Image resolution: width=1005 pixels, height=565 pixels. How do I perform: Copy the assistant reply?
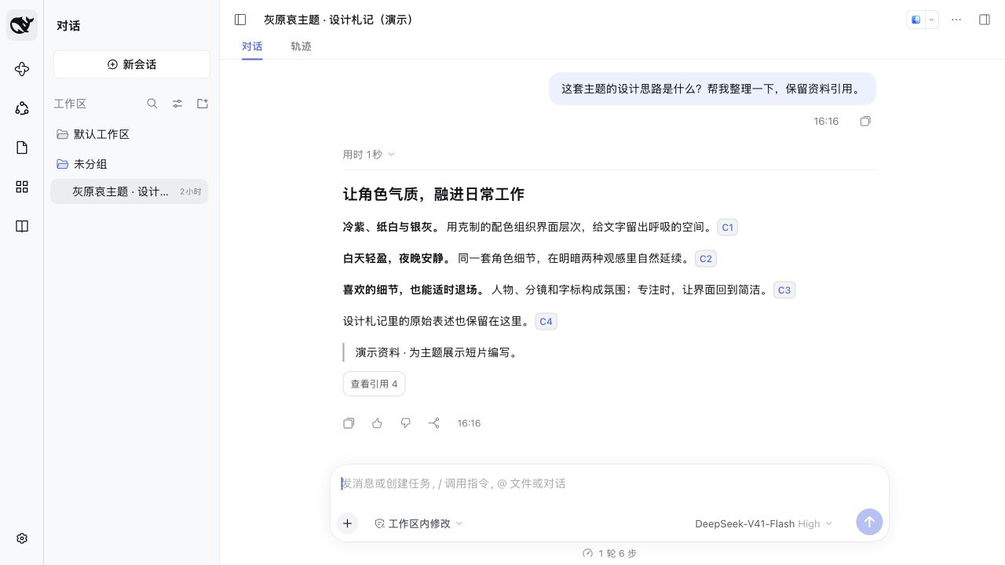349,423
